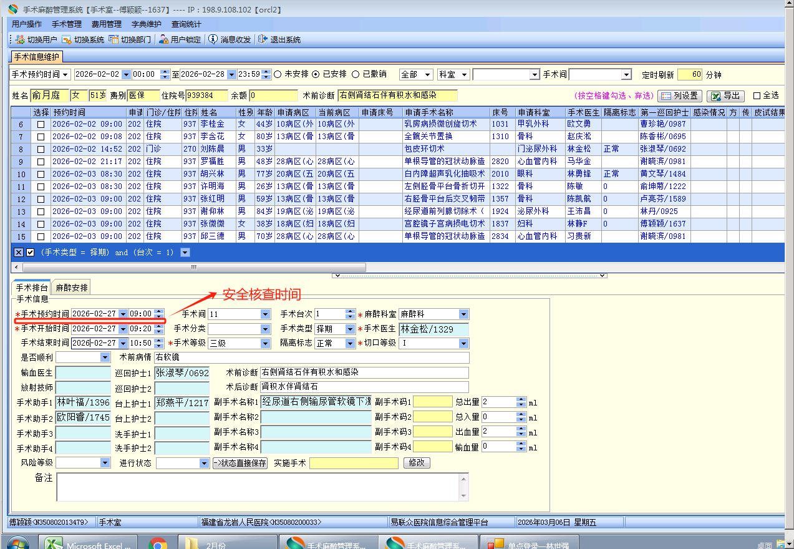794x549 pixels.
Task: Click the 切换部门 switch department icon
Action: 114,39
